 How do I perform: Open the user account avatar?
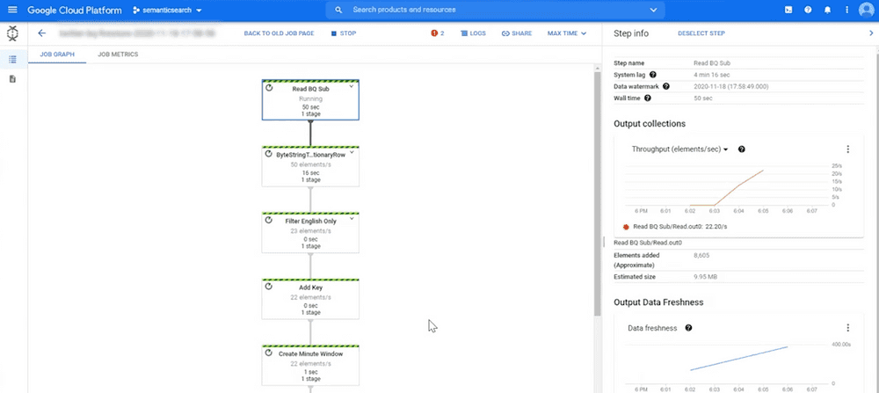(x=867, y=10)
